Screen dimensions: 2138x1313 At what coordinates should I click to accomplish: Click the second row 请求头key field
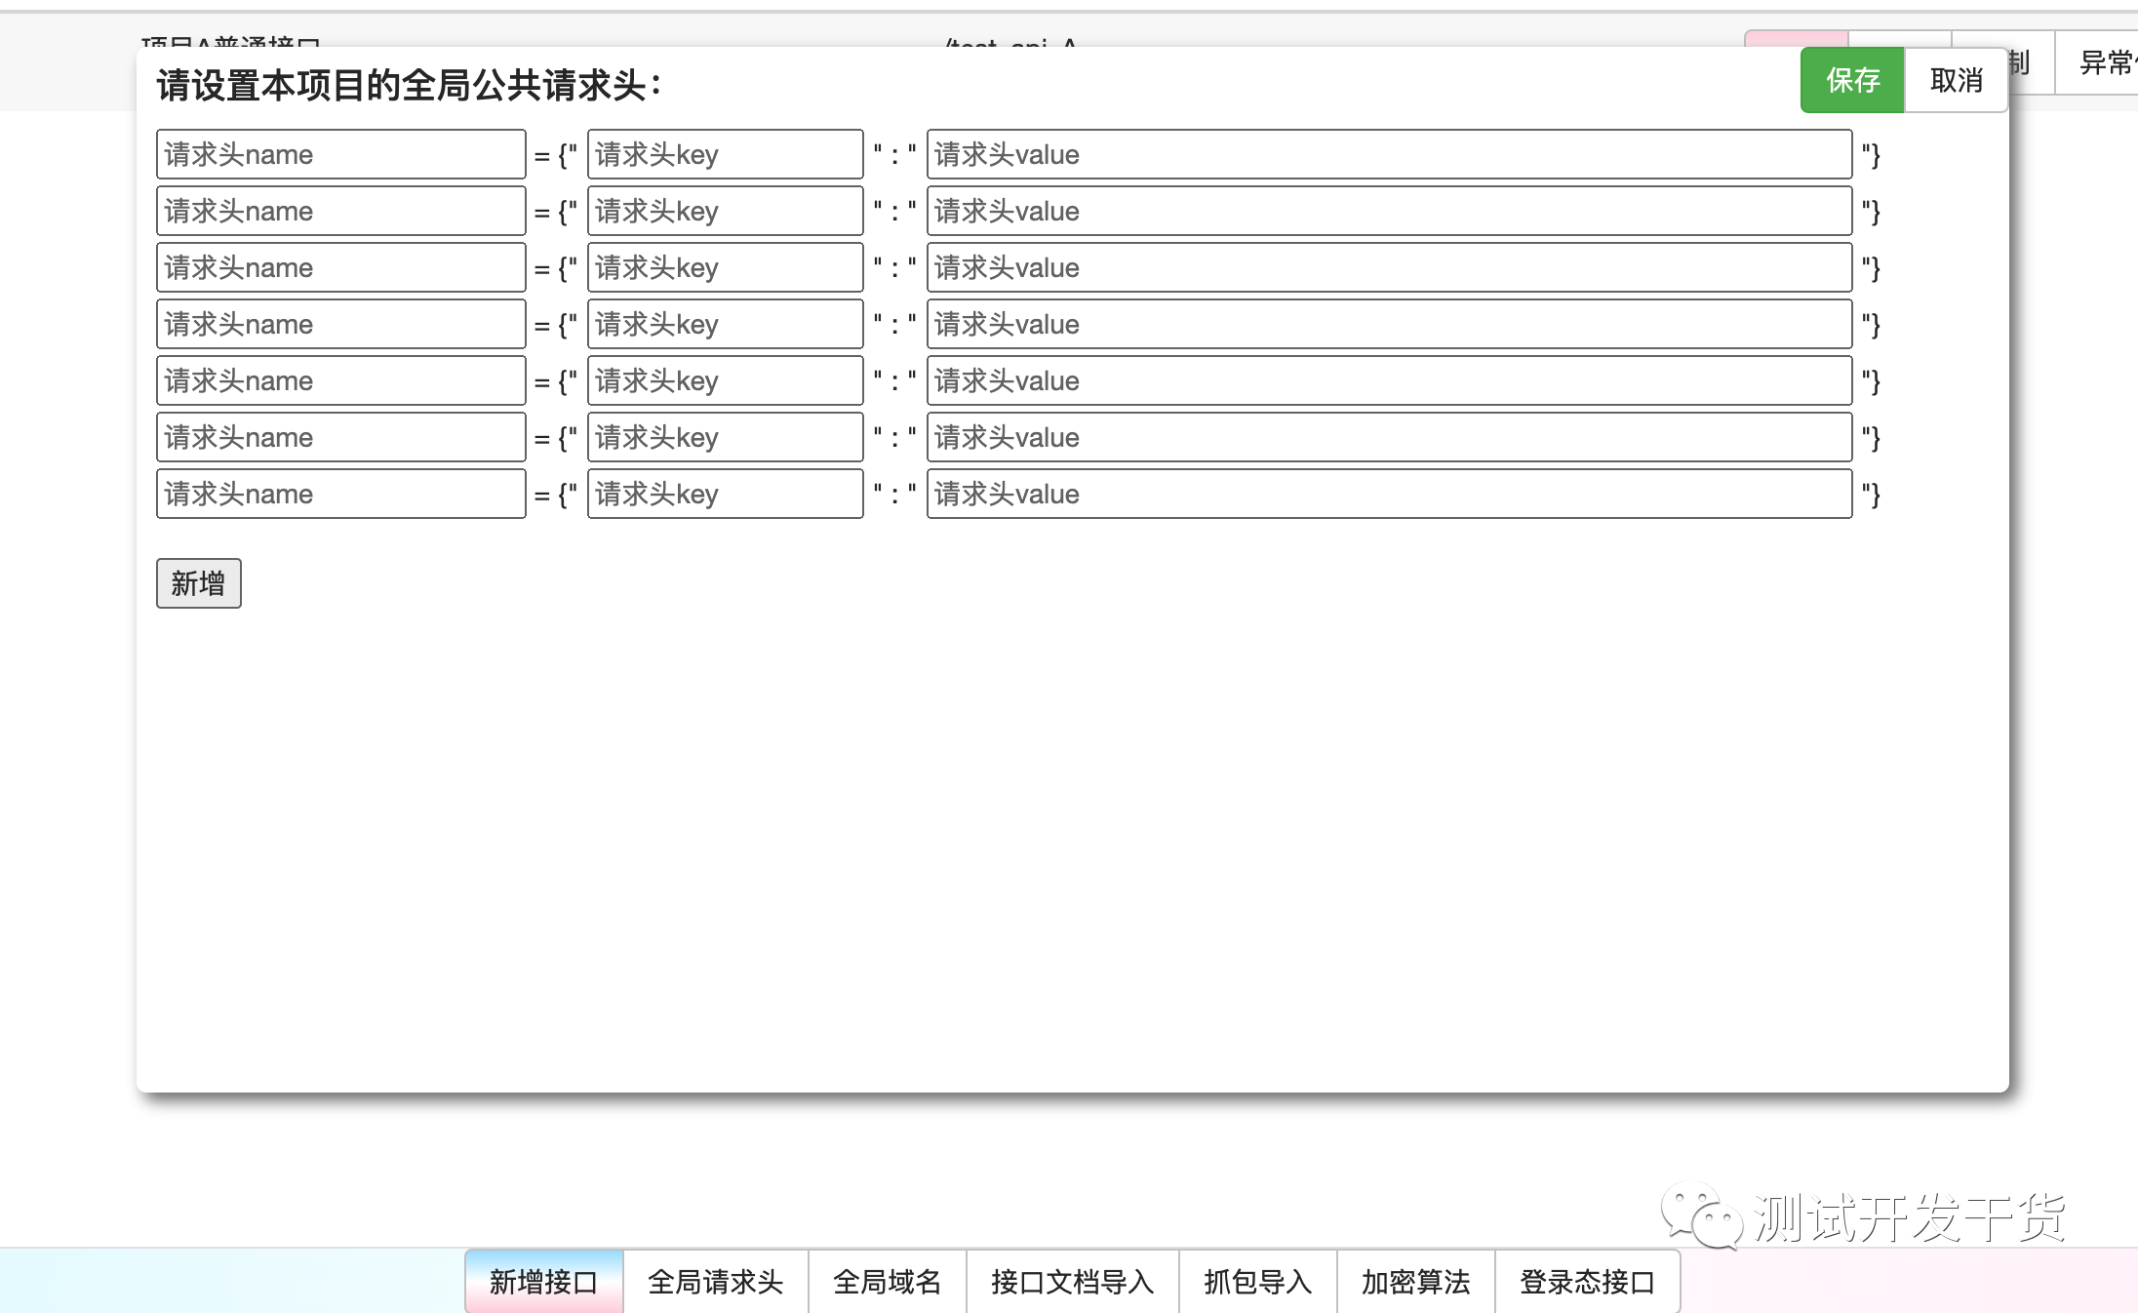pyautogui.click(x=726, y=211)
